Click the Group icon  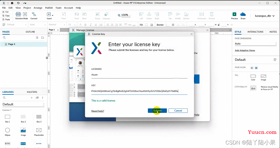[97, 14]
